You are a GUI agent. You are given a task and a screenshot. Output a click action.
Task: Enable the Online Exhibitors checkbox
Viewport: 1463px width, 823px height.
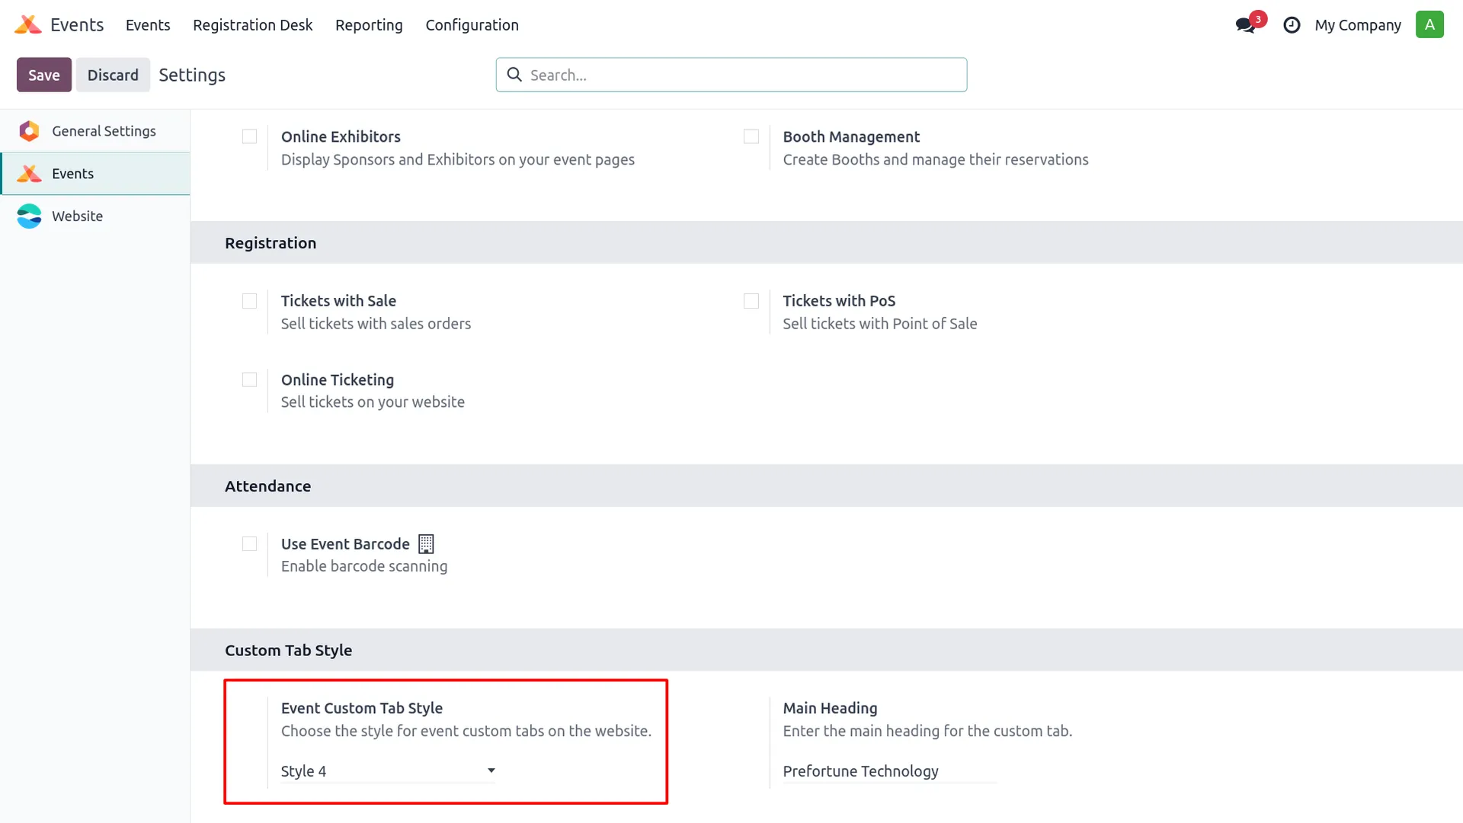249,136
